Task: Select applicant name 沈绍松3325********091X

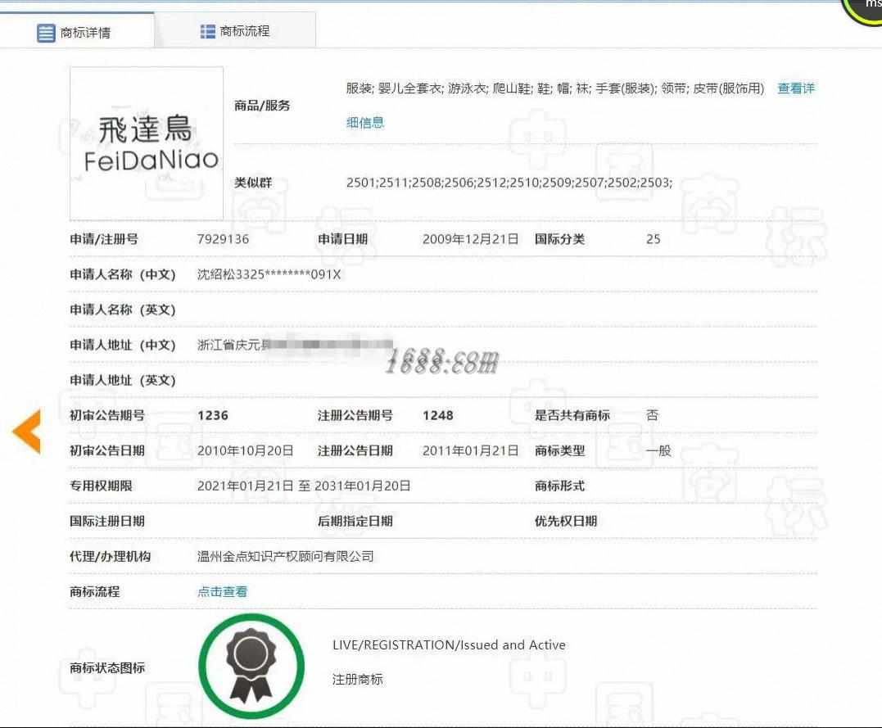Action: 269,274
